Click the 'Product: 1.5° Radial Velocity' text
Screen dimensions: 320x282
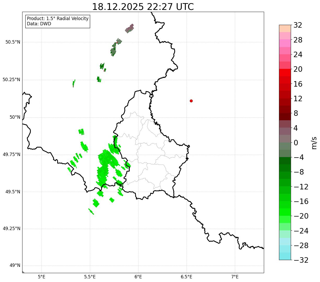point(58,19)
